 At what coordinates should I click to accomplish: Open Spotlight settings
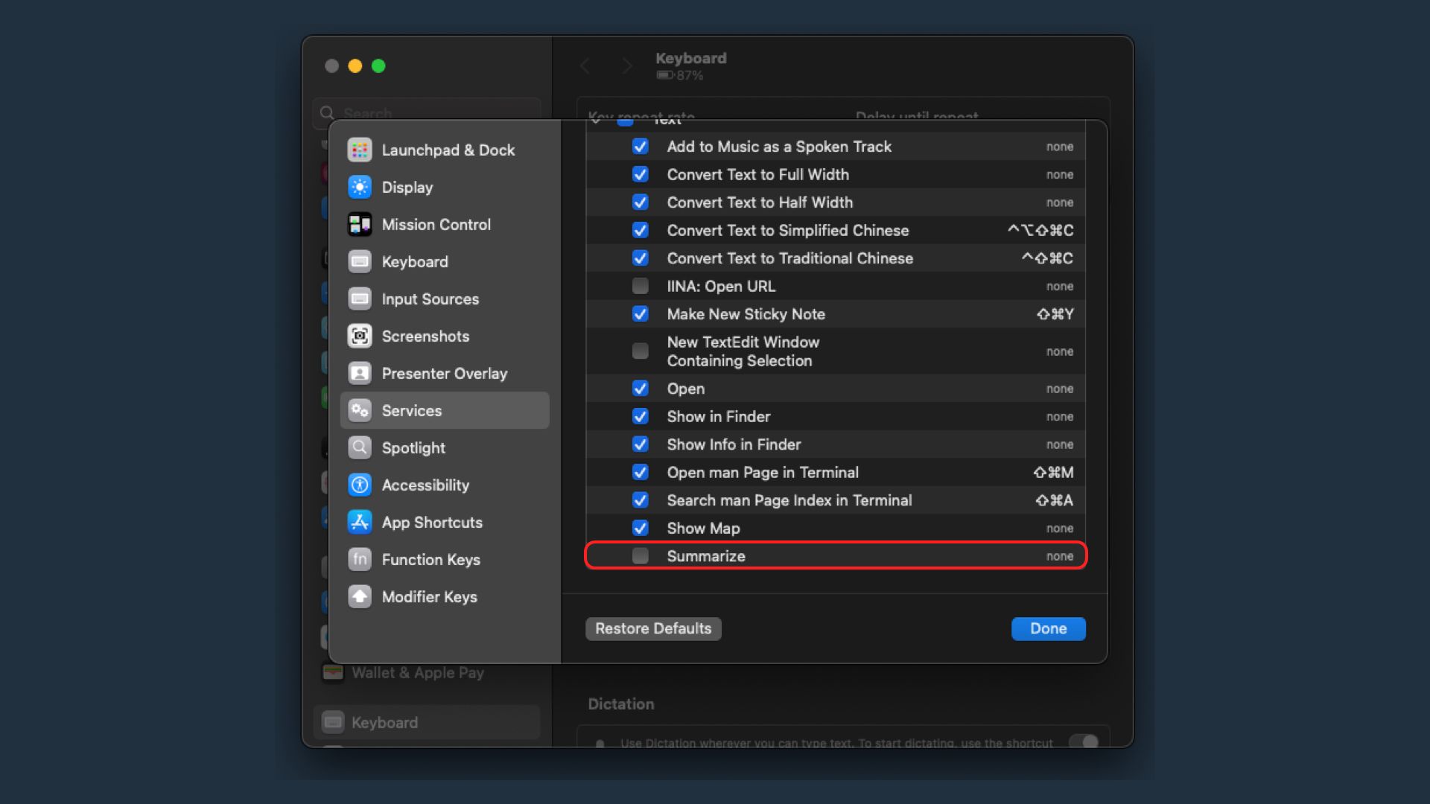point(413,447)
